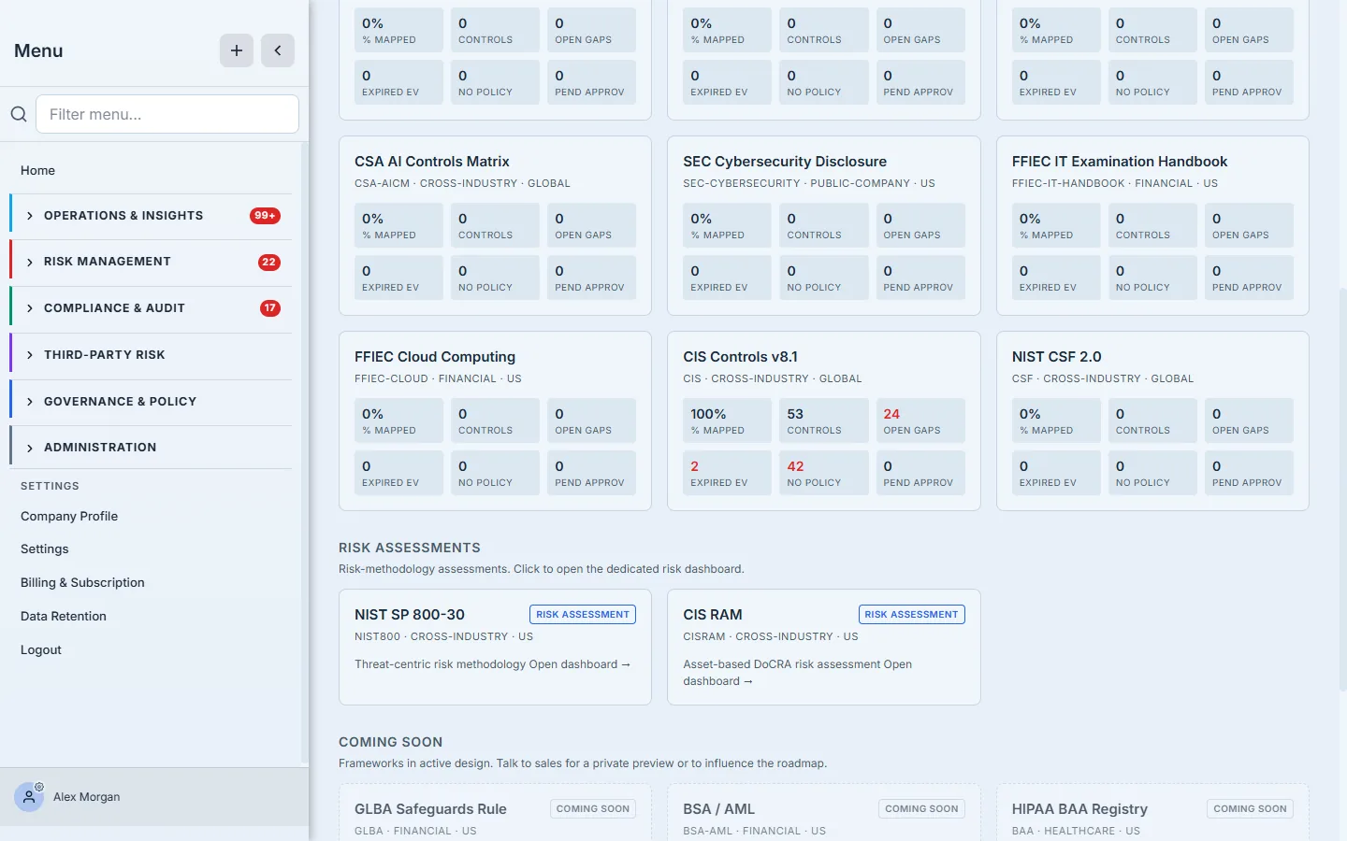
Task: Open CSA AI Controls Matrix framework card
Action: [x=495, y=225]
